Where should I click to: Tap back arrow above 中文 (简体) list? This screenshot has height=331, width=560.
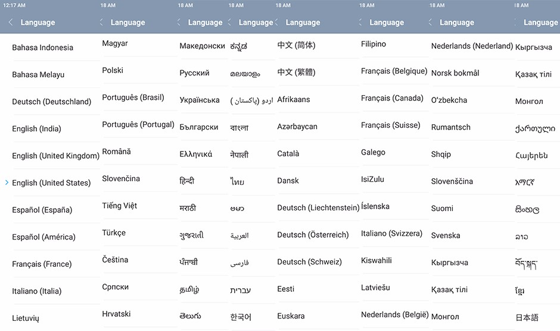coord(276,23)
